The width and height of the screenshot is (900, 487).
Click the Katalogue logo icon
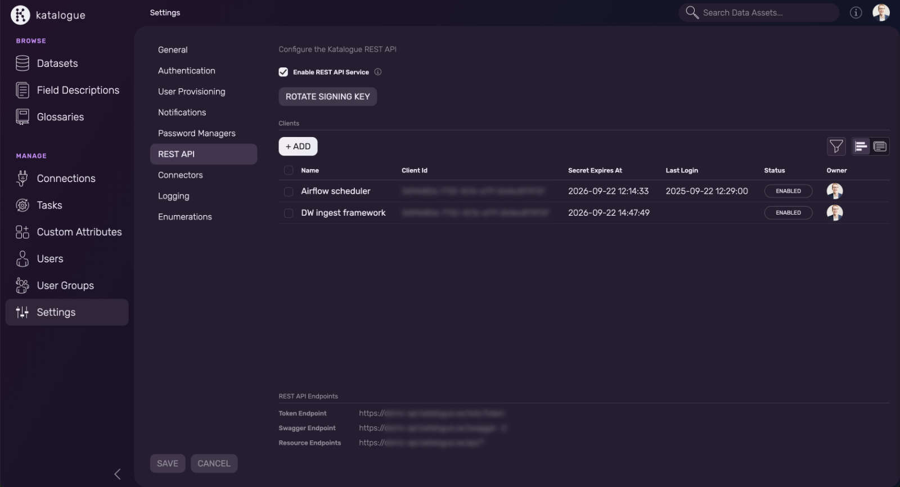[20, 15]
